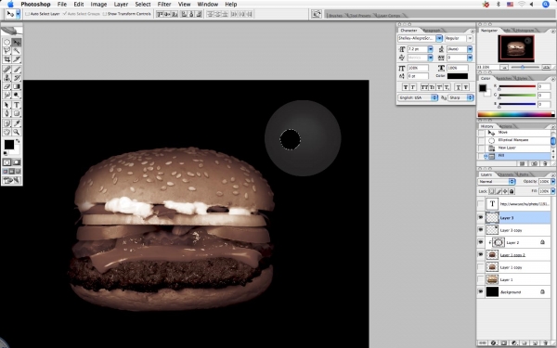
Task: Click Navigator burger preview thumbnail
Action: tap(516, 48)
